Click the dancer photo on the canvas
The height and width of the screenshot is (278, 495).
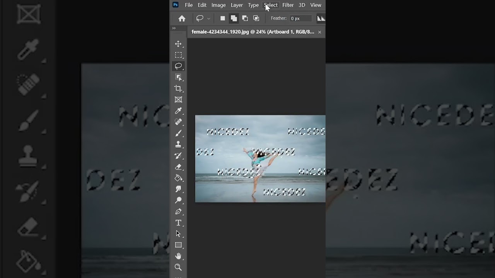click(x=260, y=159)
